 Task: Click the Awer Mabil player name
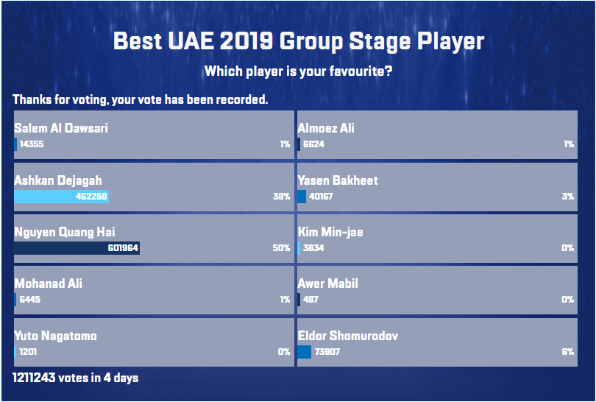point(328,284)
